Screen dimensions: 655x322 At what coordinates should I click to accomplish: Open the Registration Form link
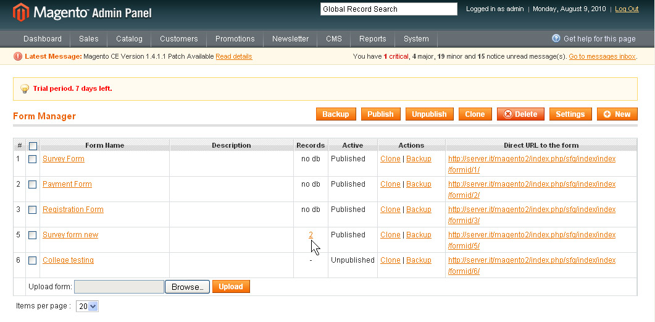pos(73,210)
